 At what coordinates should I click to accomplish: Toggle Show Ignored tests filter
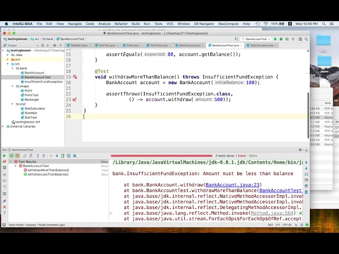pos(17,156)
